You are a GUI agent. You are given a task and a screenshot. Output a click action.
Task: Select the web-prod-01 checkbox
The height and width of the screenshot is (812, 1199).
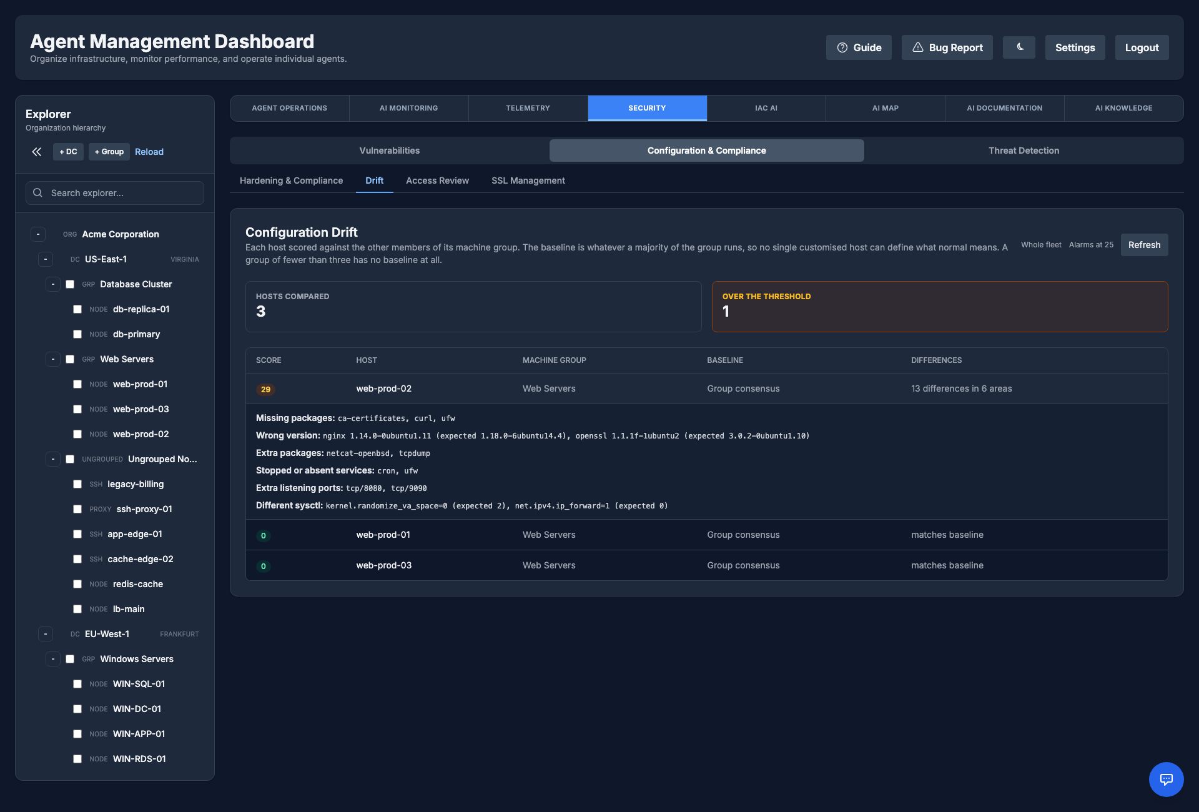pos(77,384)
